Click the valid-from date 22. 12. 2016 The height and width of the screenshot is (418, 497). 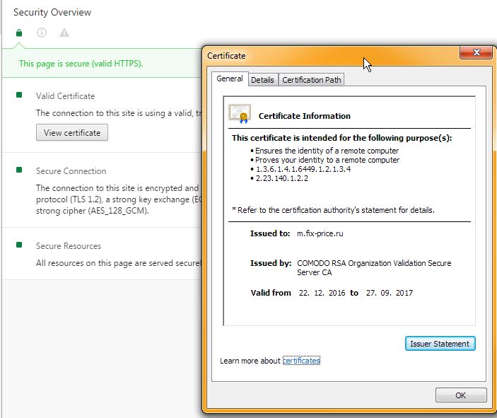[x=322, y=293]
